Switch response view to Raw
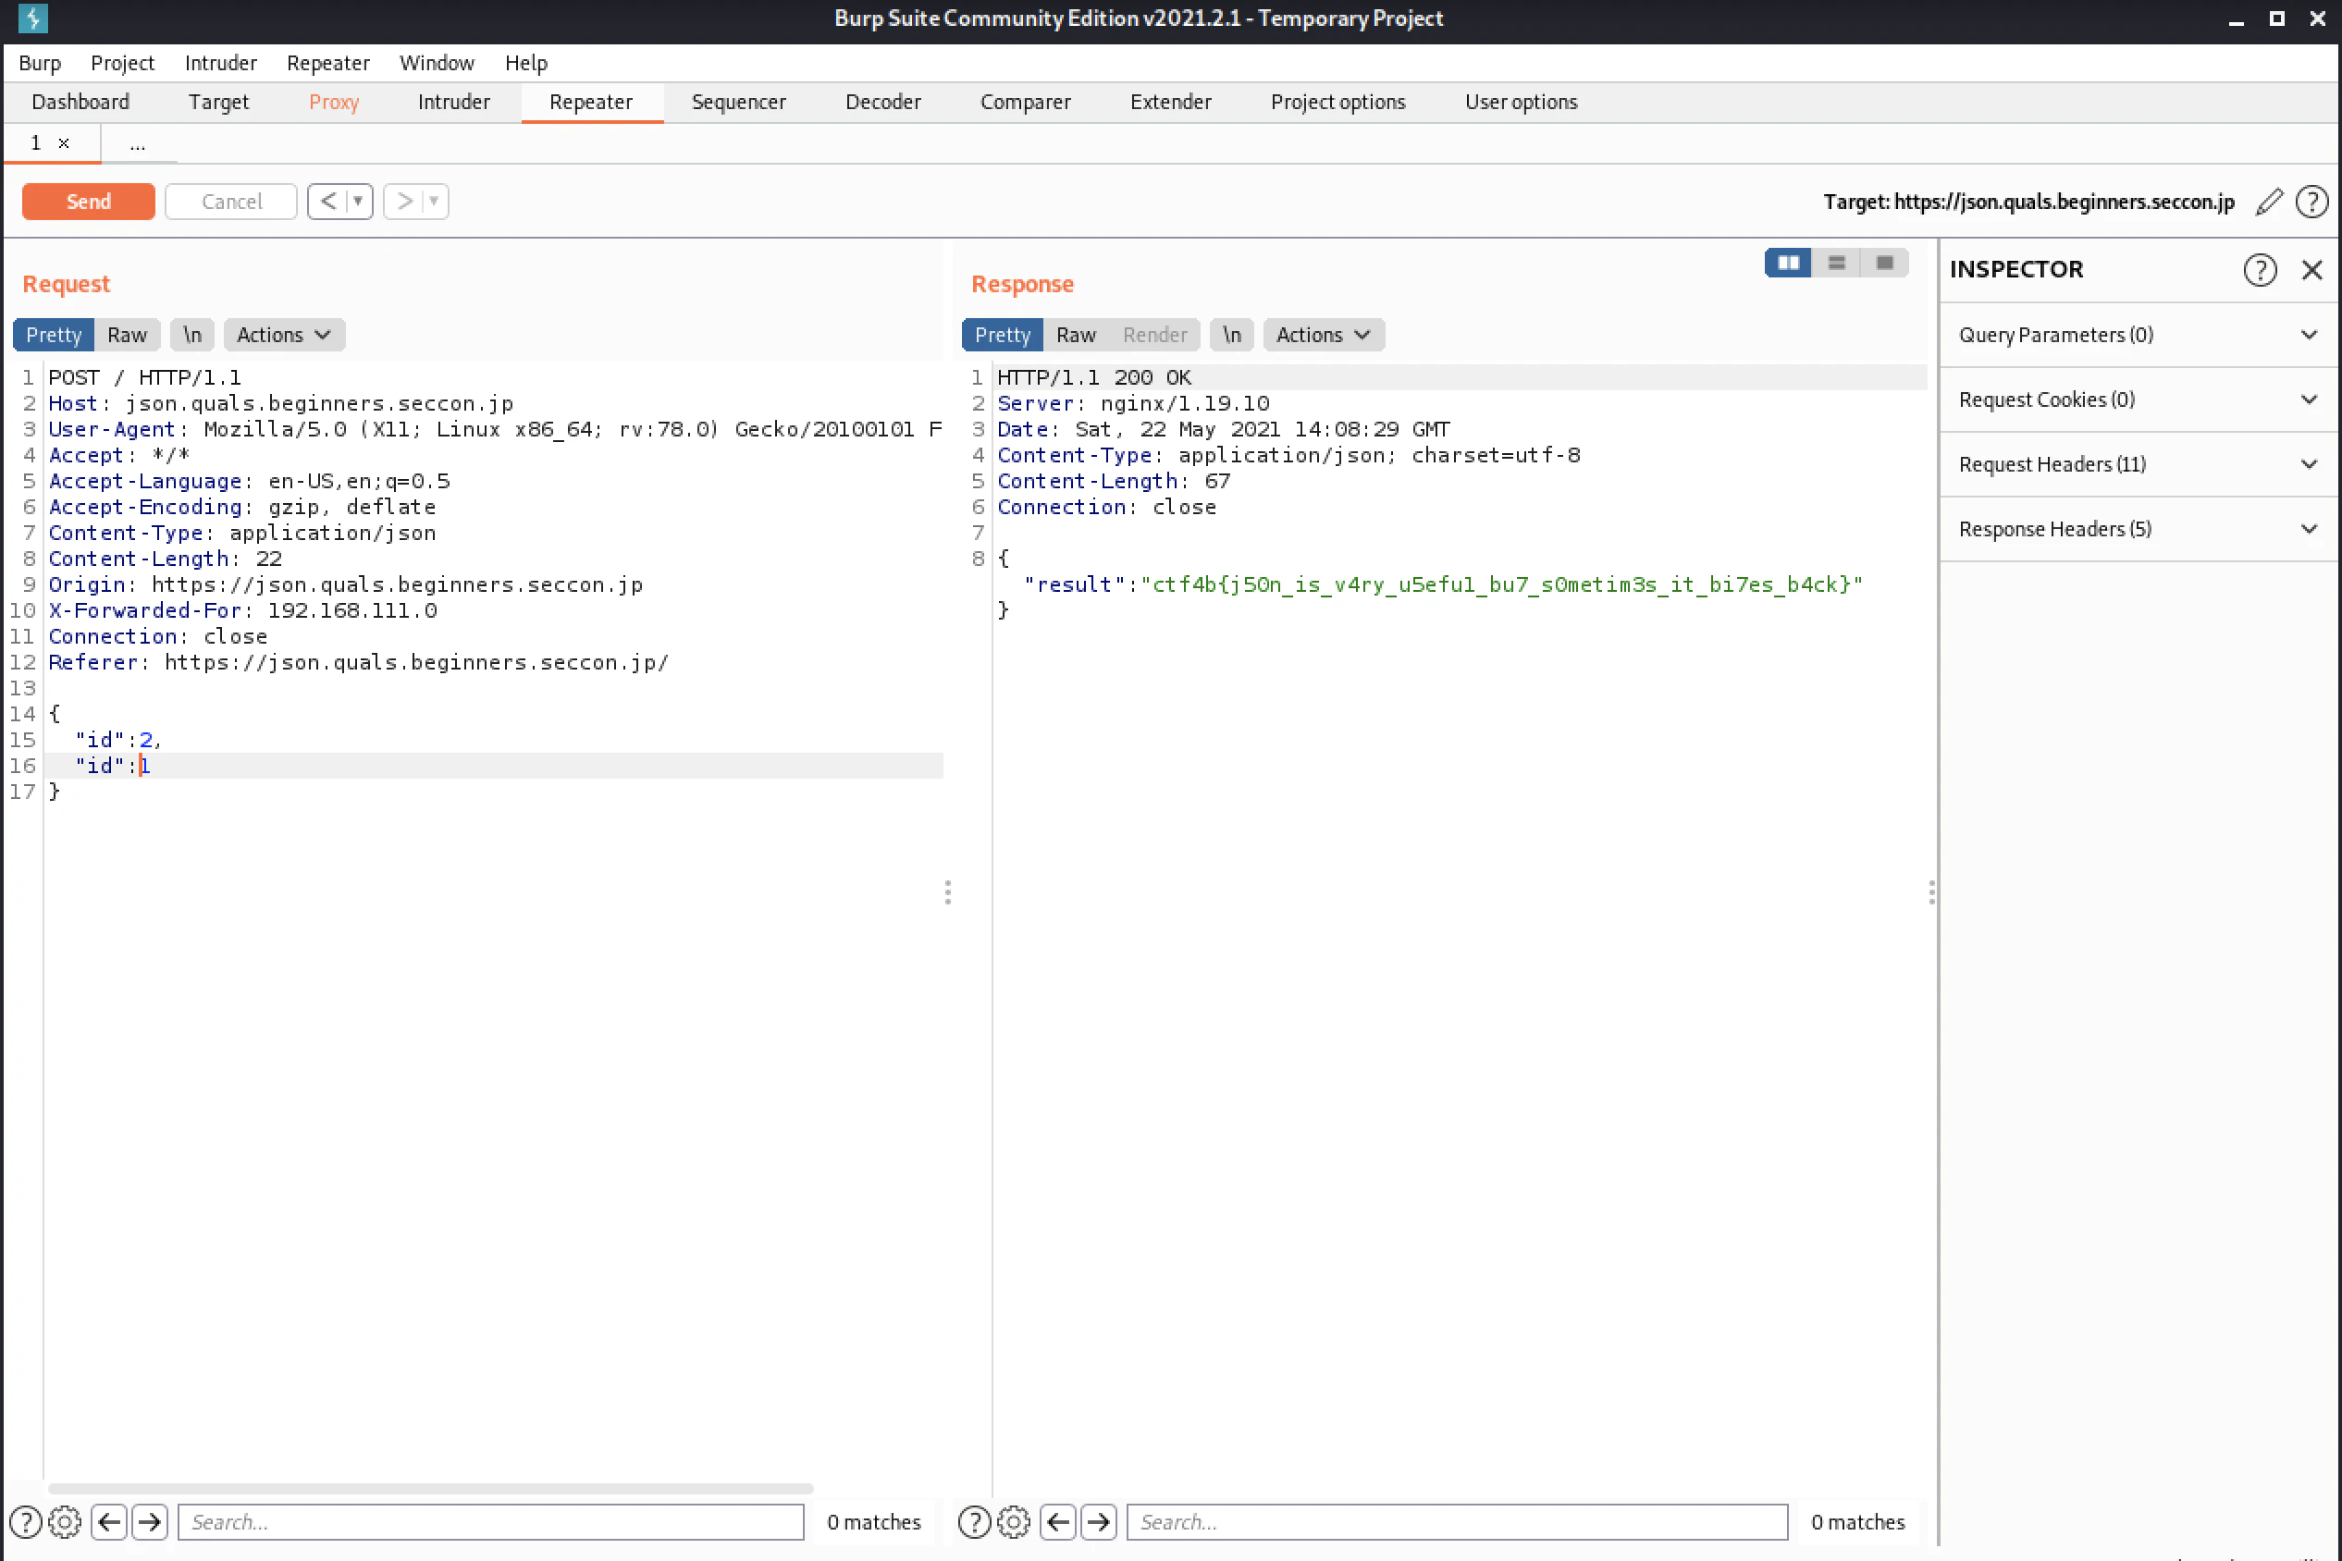 click(x=1077, y=336)
